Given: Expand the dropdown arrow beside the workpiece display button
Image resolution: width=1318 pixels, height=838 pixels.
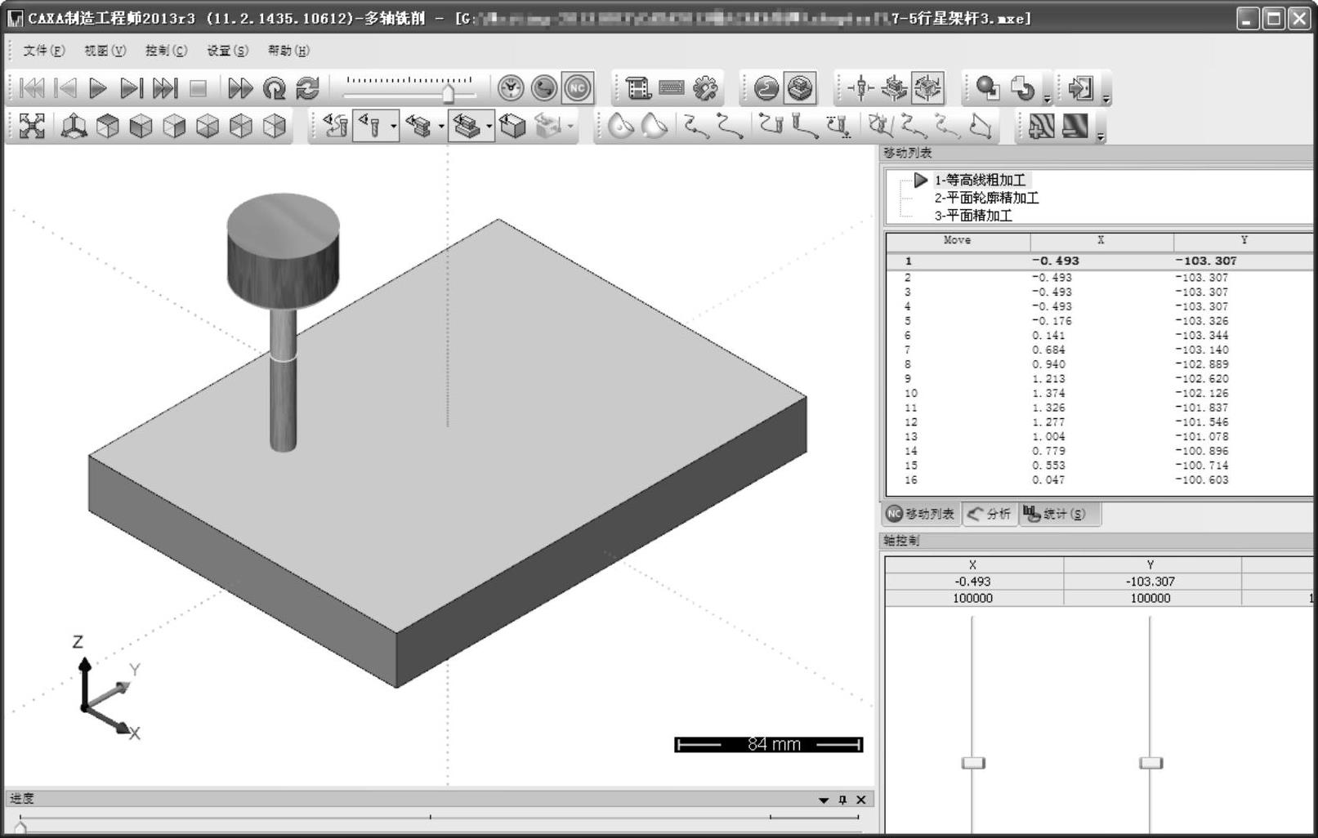Looking at the screenshot, I should tap(489, 127).
